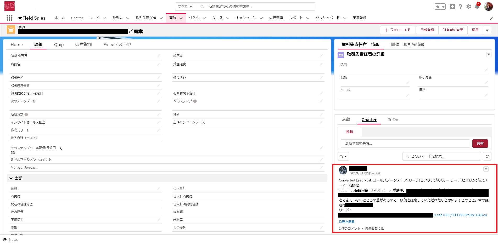
Task: Click the pencil icon to edit navigation
Action: [x=491, y=18]
